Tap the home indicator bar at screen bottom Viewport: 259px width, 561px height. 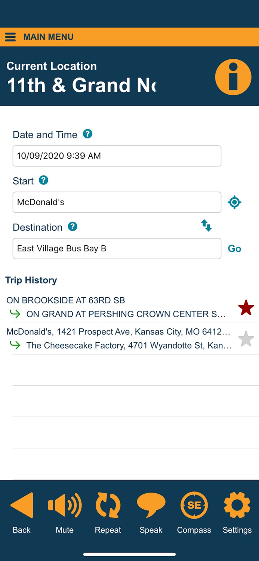point(129,554)
